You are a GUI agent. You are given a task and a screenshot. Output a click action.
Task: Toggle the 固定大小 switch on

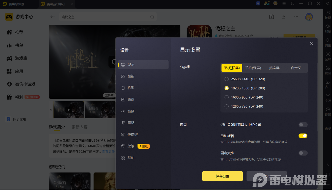click(303, 153)
